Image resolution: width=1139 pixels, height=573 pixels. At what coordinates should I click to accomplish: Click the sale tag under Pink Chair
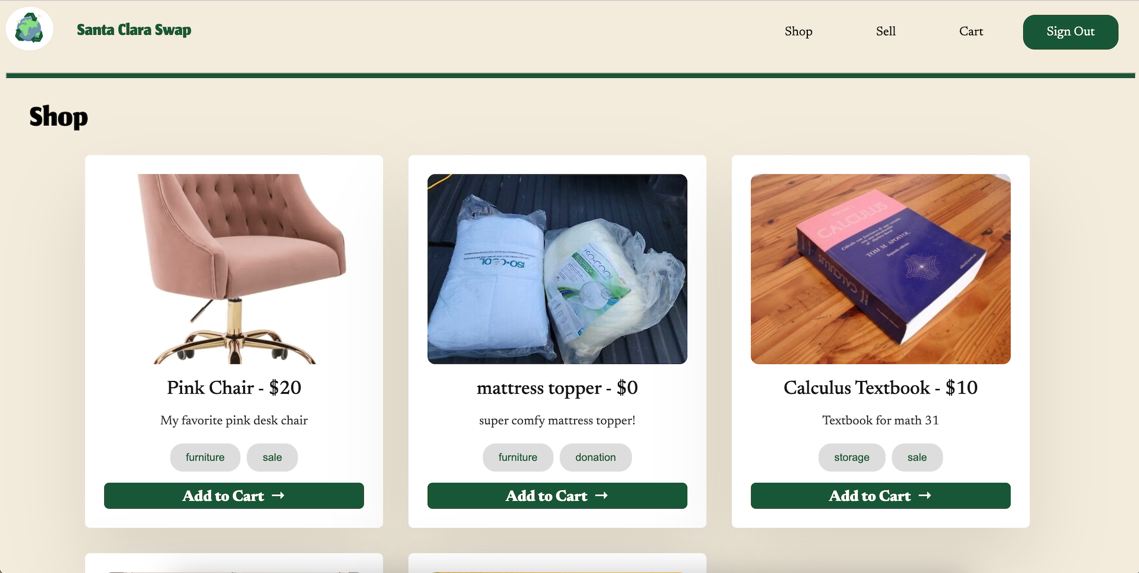(272, 457)
